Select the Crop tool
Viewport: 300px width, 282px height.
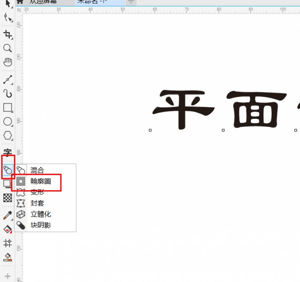(x=7, y=34)
